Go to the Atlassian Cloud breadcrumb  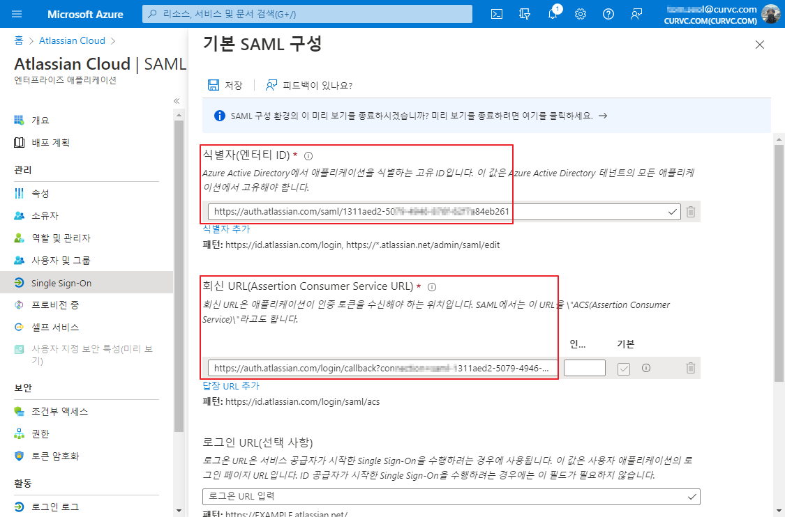(x=72, y=40)
